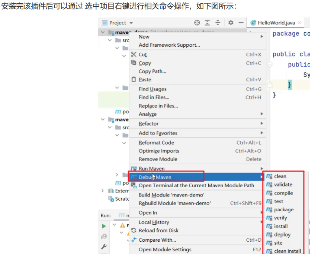This screenshot has height=261, width=318.
Task: Open Terminal at Current Maven Module Path
Action: (x=196, y=186)
